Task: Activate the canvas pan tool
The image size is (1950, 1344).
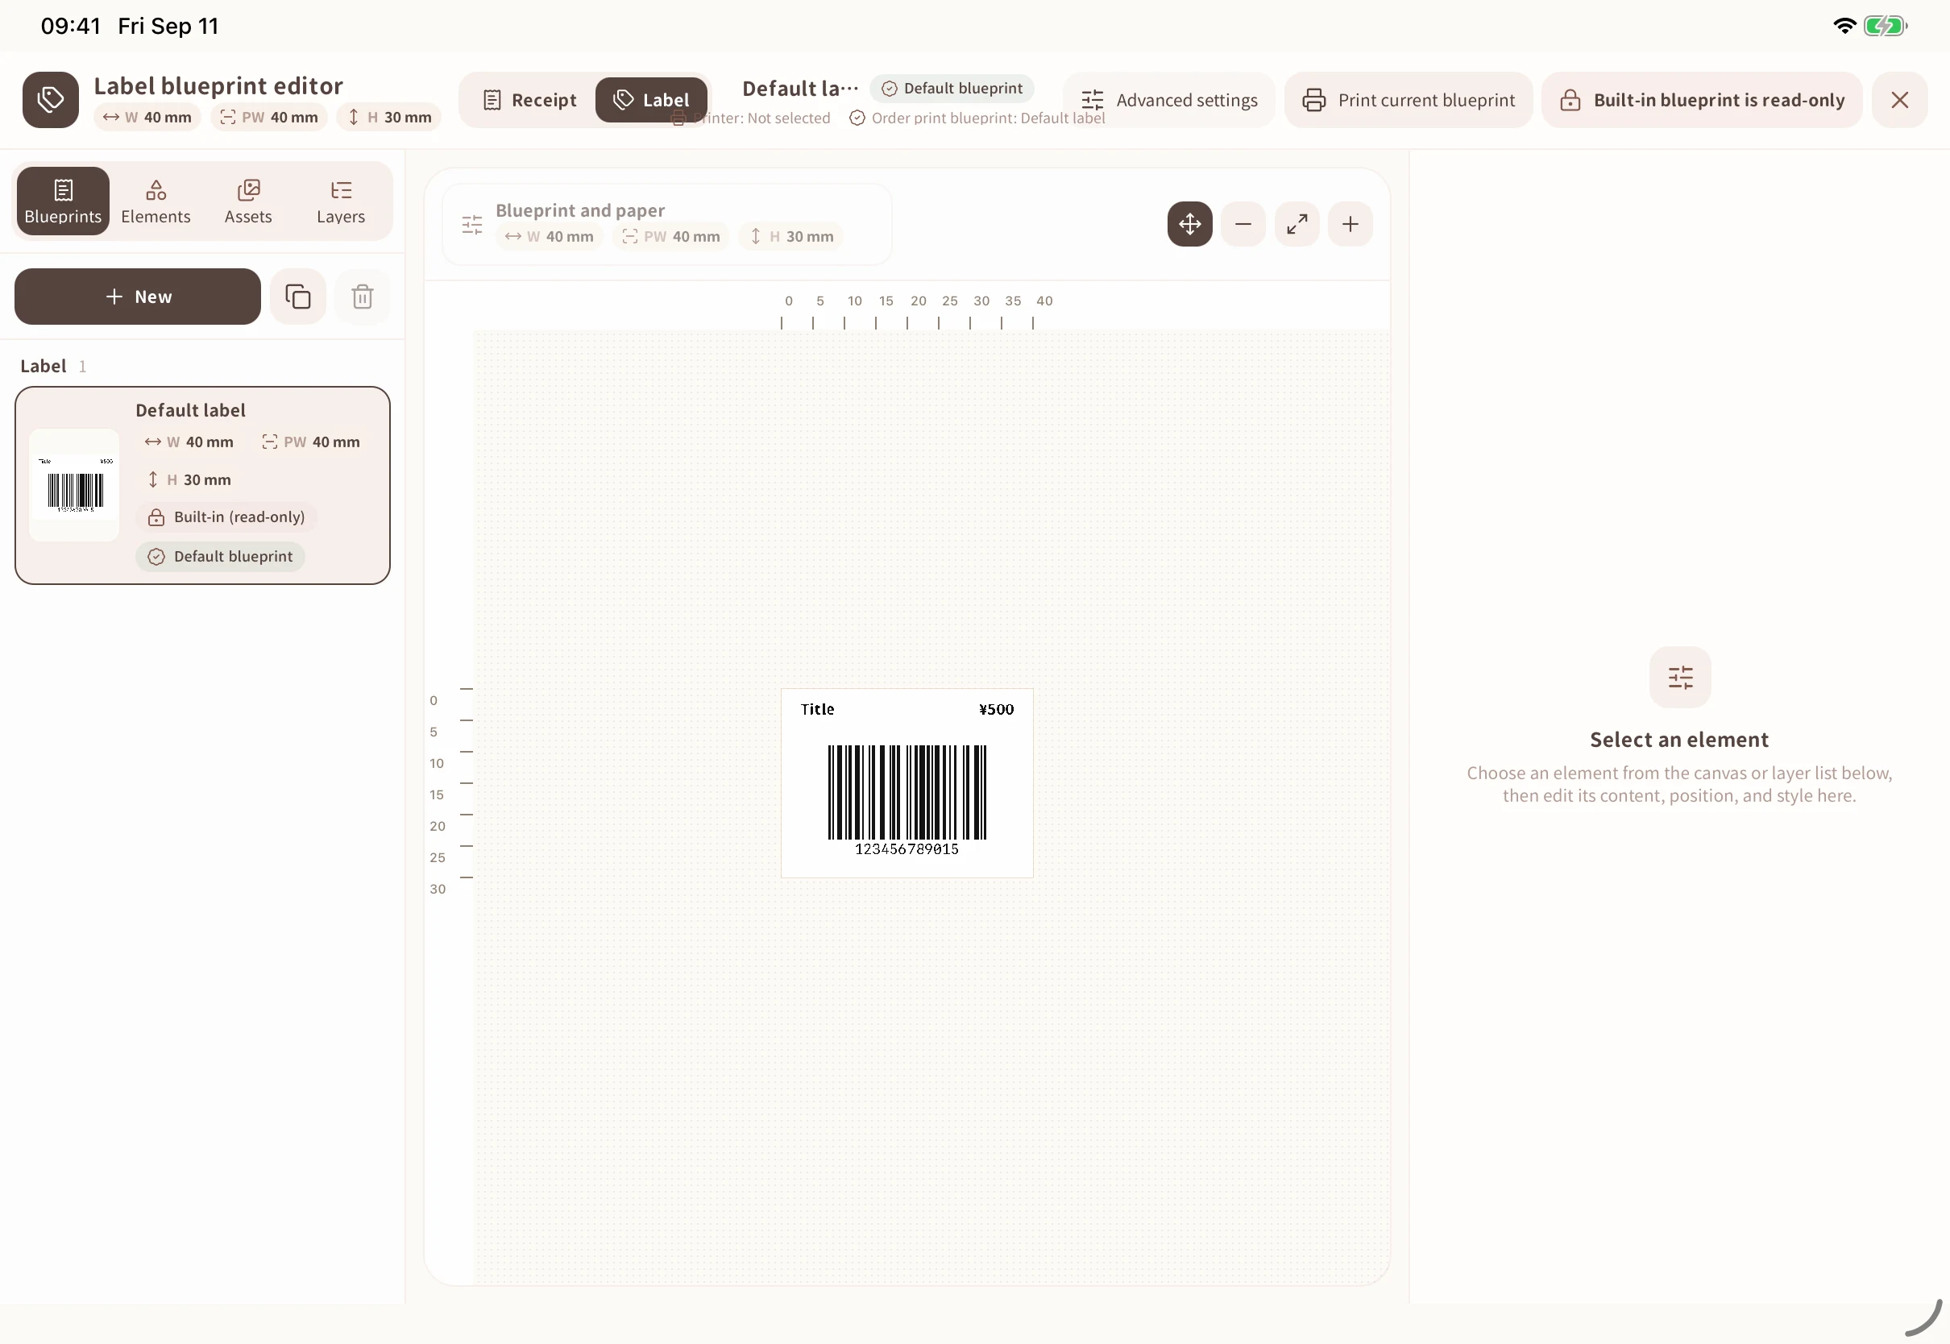Action: (x=1189, y=224)
